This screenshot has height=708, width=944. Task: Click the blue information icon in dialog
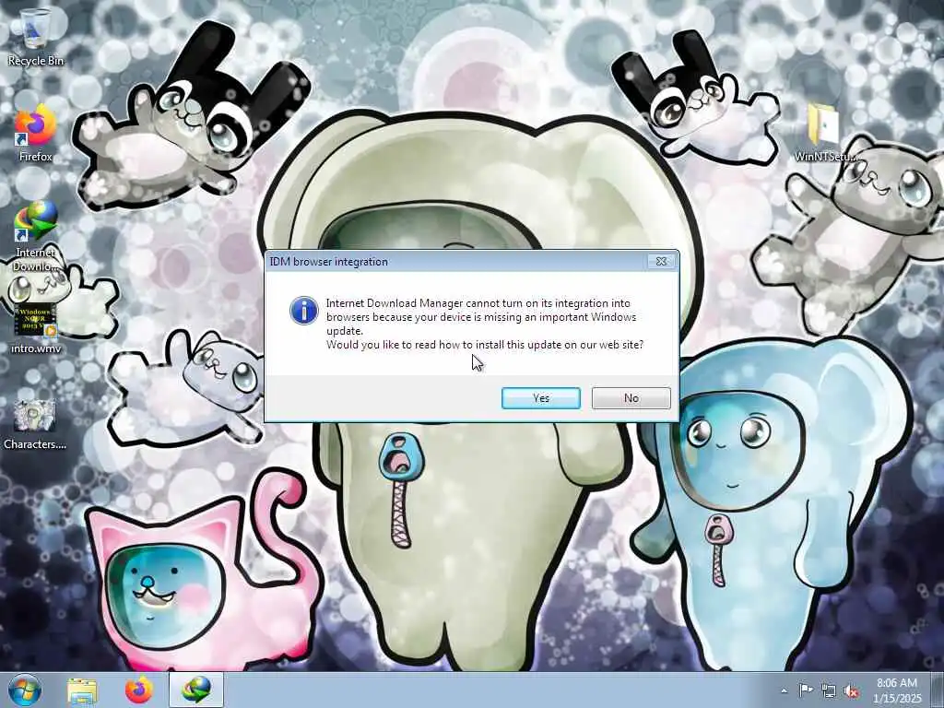pyautogui.click(x=304, y=310)
